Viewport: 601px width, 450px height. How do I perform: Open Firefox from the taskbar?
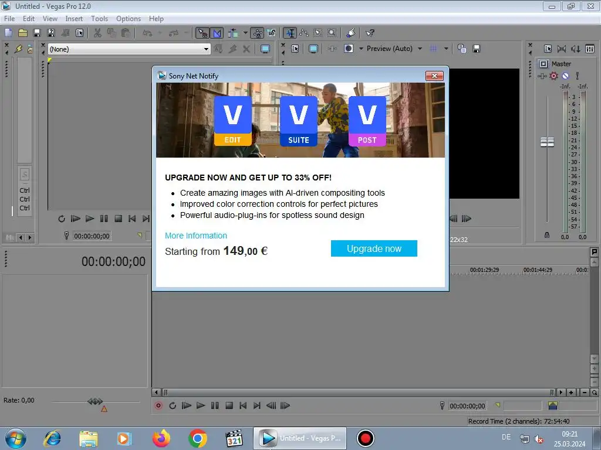click(x=161, y=438)
